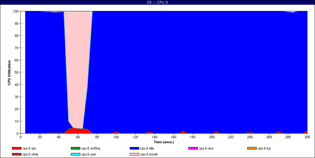
Task: Click the magenta cpu 6 nice legend swatch
Action: click(x=193, y=148)
